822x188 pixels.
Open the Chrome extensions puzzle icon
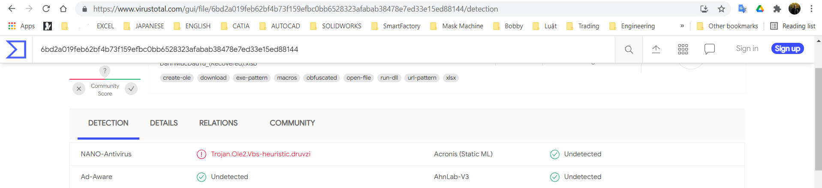pyautogui.click(x=777, y=9)
